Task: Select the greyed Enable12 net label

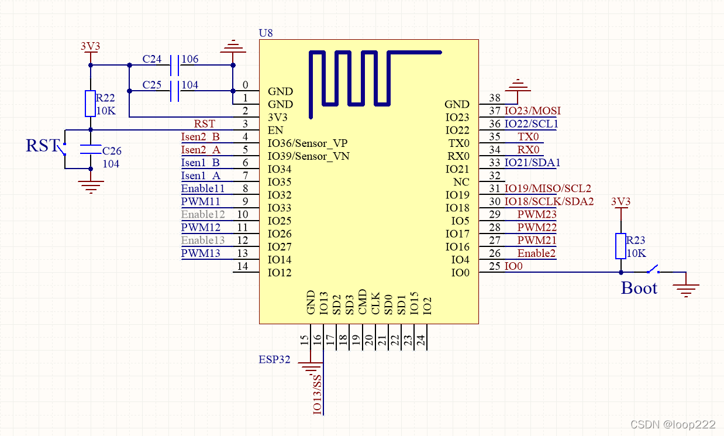Action: coord(203,214)
